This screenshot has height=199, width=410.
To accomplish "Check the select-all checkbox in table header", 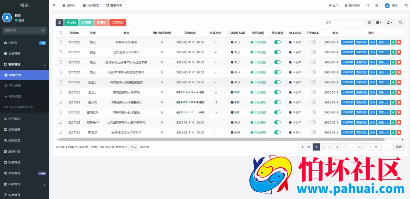I will (x=60, y=33).
